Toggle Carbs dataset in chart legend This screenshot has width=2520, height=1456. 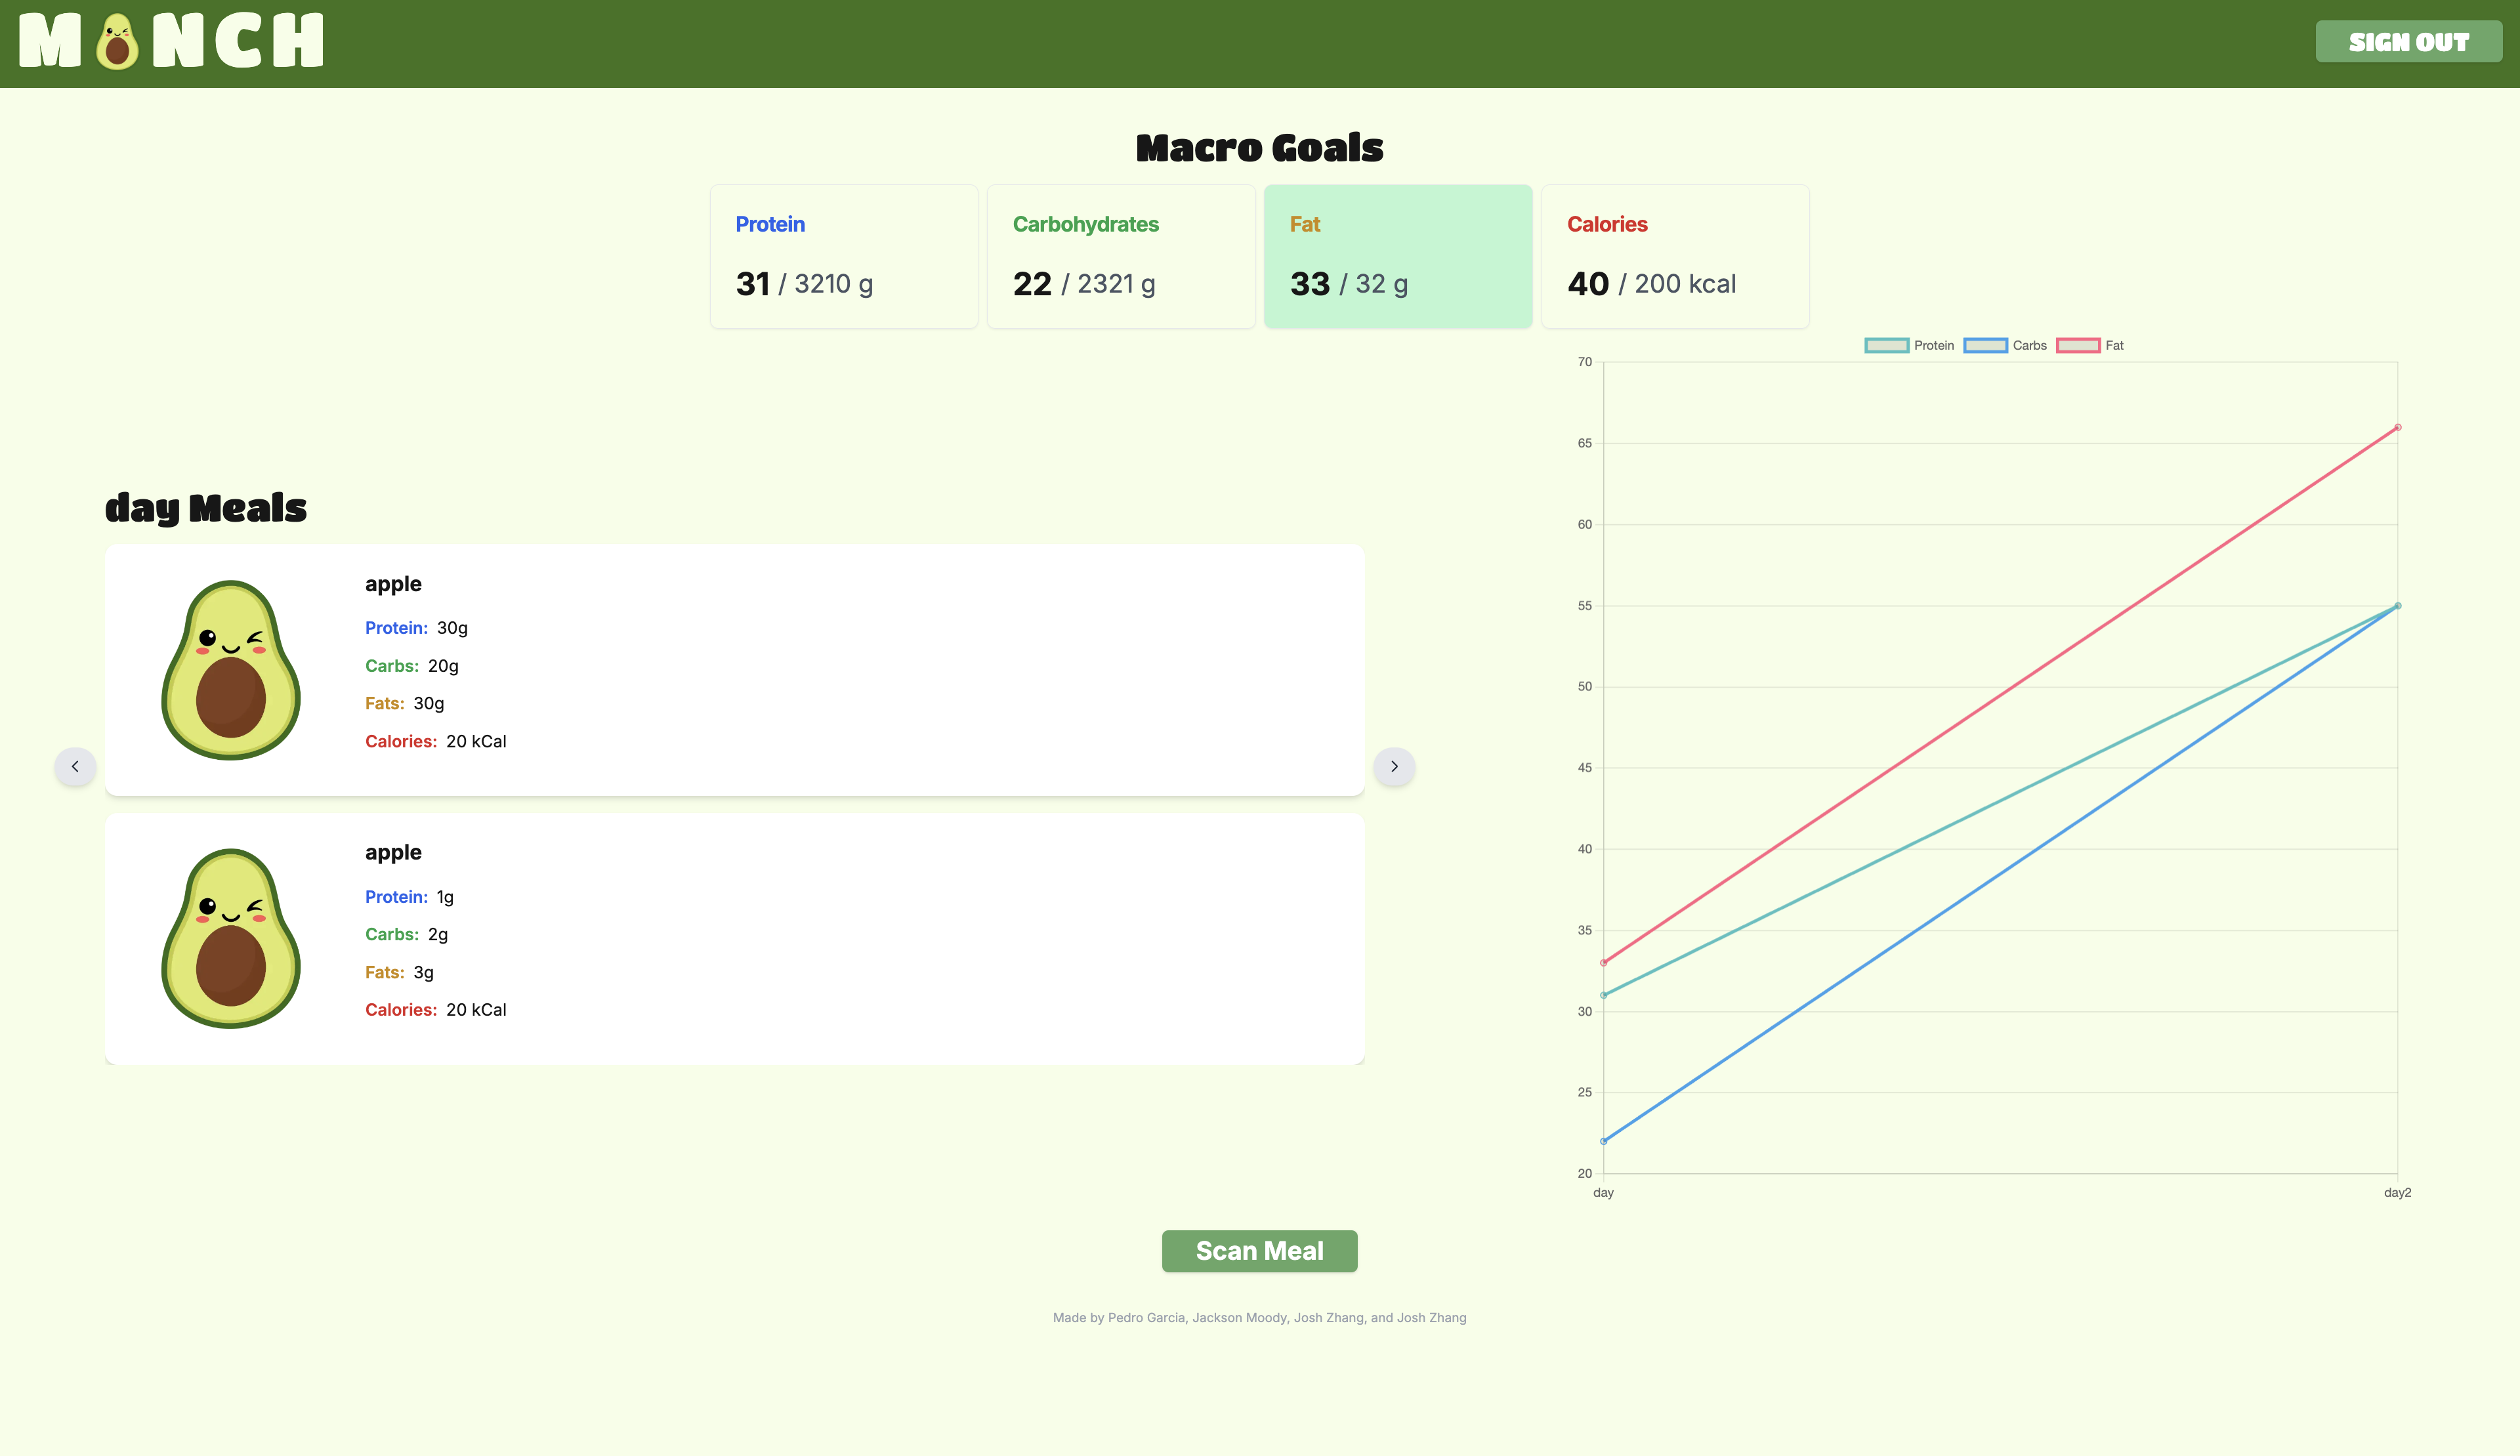point(2029,345)
